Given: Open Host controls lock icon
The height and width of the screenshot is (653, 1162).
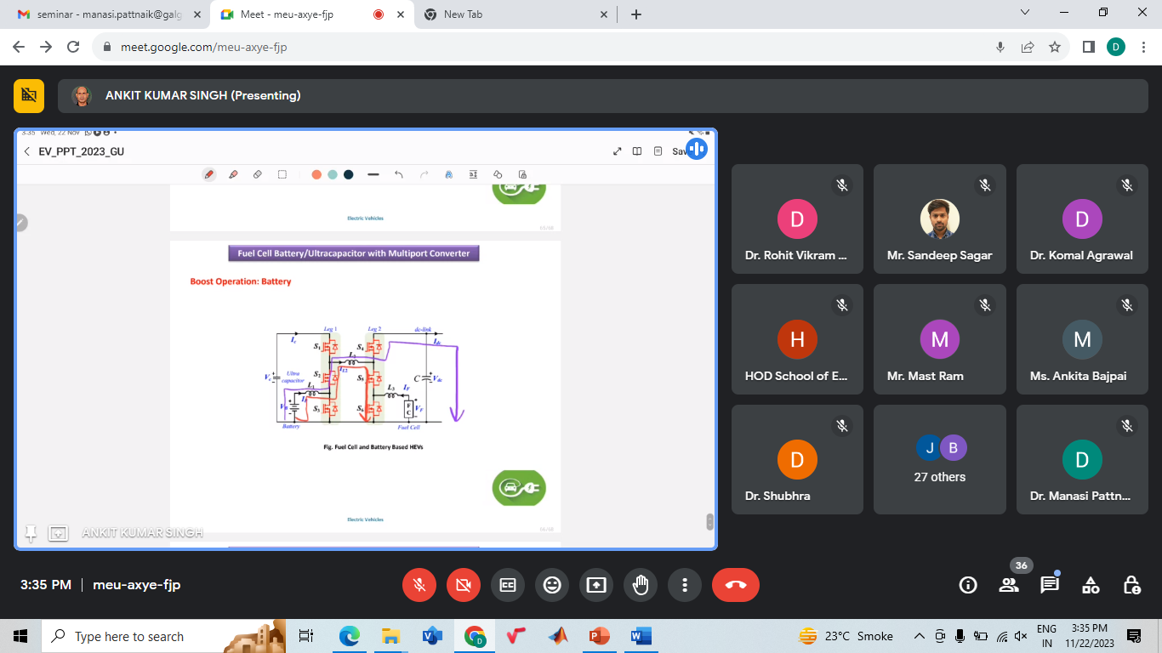Looking at the screenshot, I should (1131, 585).
